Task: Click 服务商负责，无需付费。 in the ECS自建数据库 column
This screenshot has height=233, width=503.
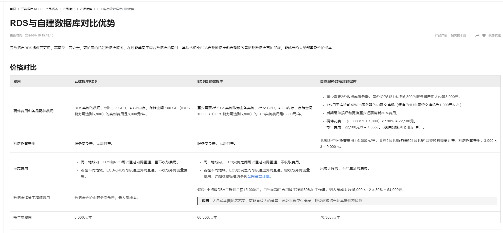Action: [x=217, y=144]
